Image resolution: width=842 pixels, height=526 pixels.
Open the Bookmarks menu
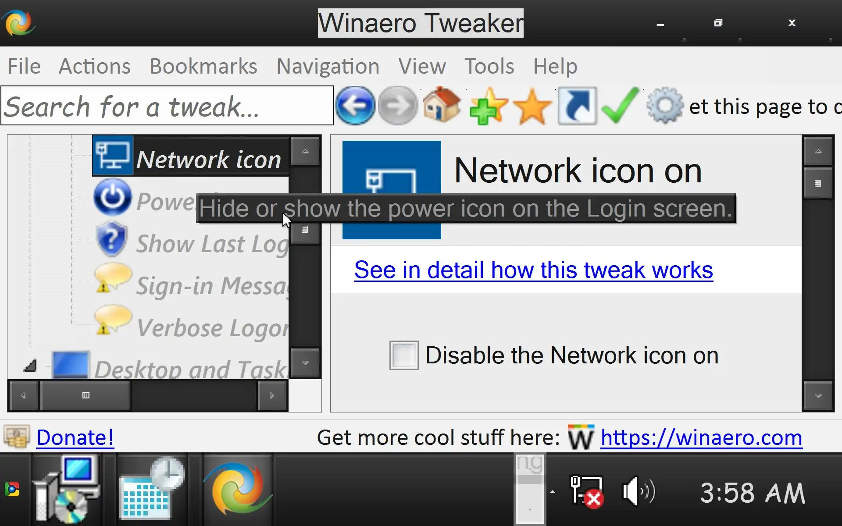[x=203, y=67]
